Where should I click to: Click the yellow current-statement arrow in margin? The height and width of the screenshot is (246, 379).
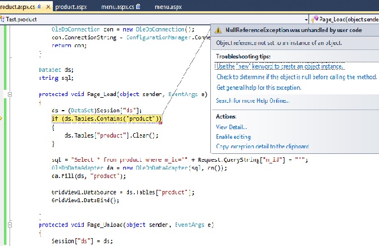[1, 119]
